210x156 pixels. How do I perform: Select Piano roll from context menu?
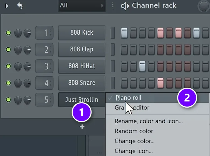point(157,98)
